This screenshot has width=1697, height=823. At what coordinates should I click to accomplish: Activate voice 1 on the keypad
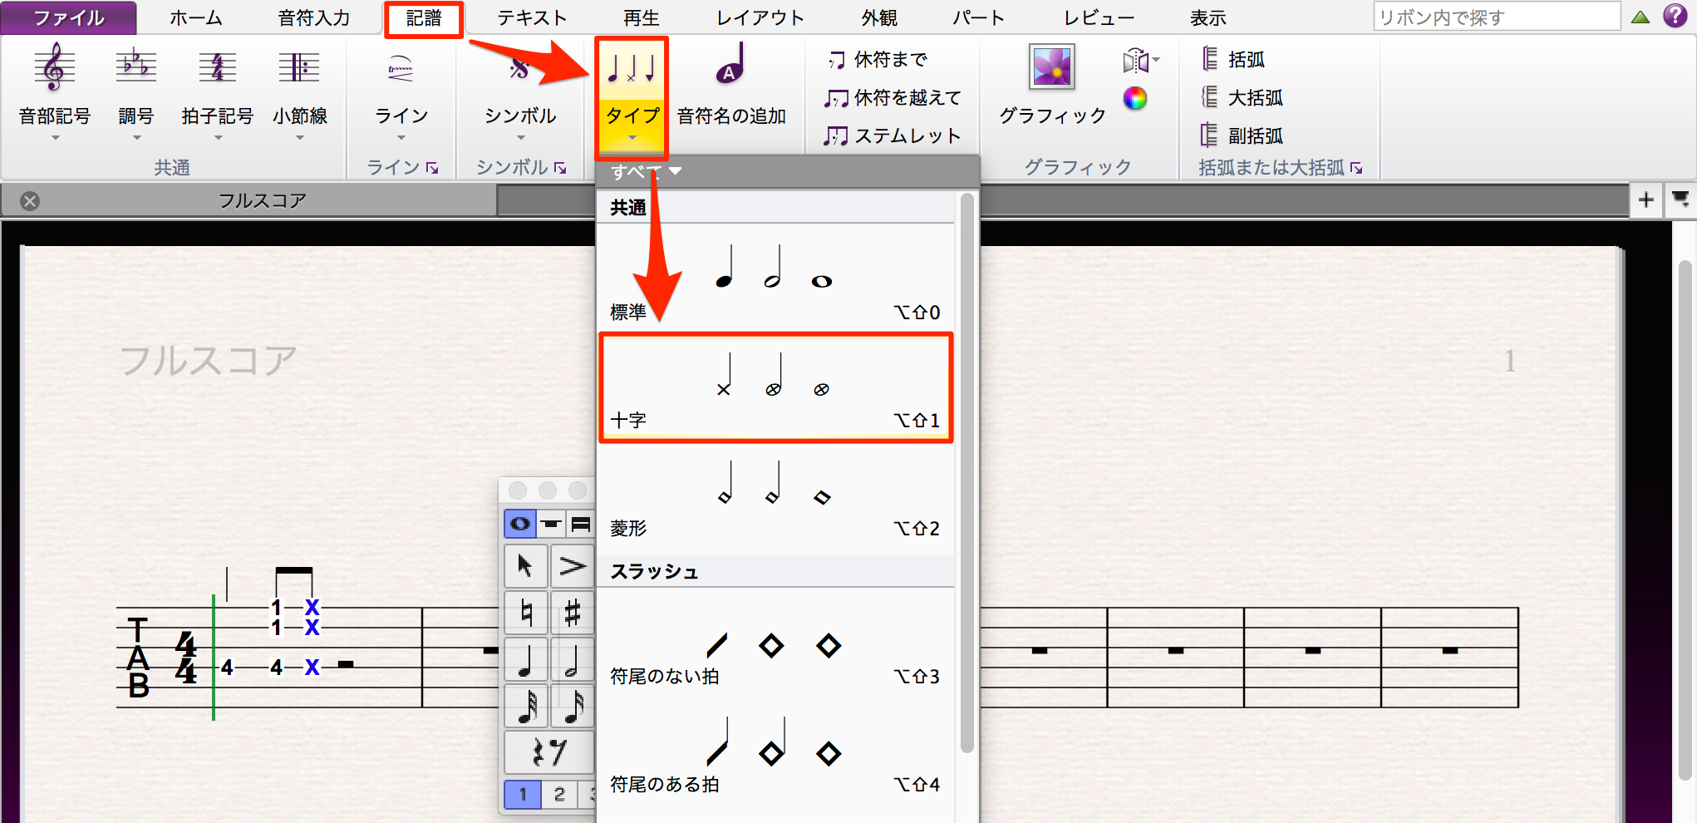click(523, 794)
